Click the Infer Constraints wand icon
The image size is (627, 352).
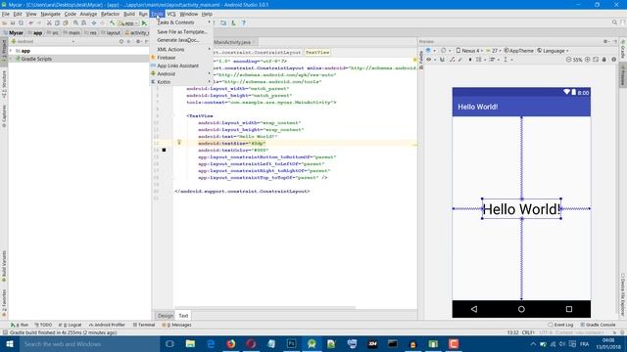click(x=460, y=60)
